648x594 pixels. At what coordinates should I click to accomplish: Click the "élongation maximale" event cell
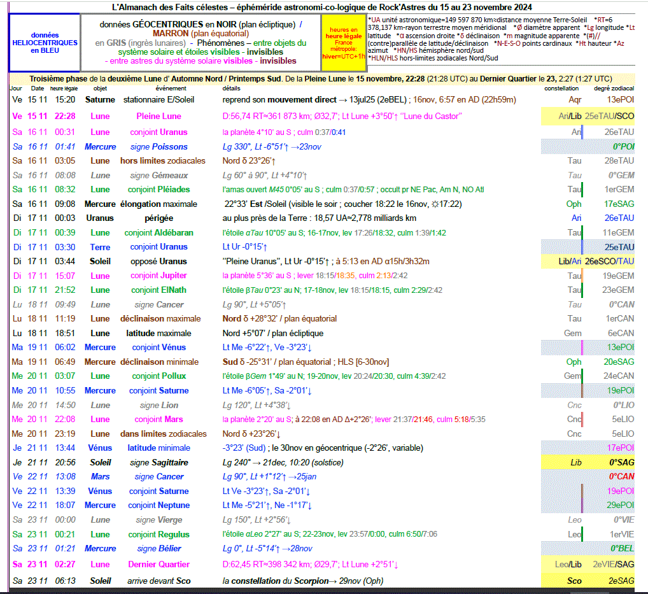coord(158,204)
